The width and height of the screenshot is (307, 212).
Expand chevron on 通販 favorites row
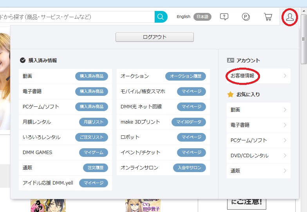click(285, 171)
